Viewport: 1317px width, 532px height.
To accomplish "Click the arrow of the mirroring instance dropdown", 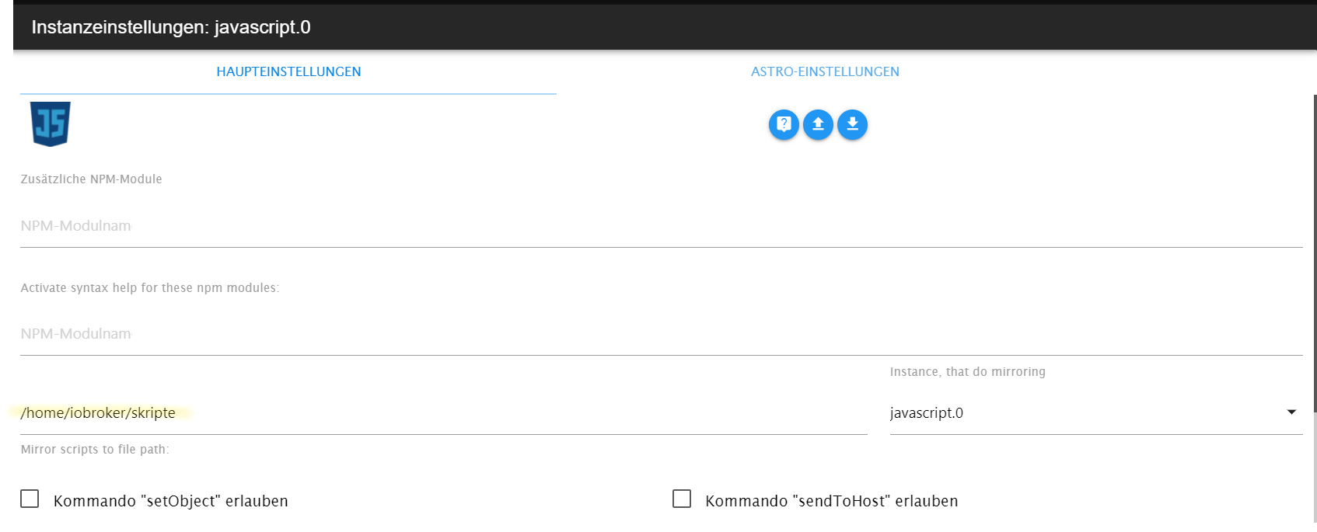I will point(1291,412).
